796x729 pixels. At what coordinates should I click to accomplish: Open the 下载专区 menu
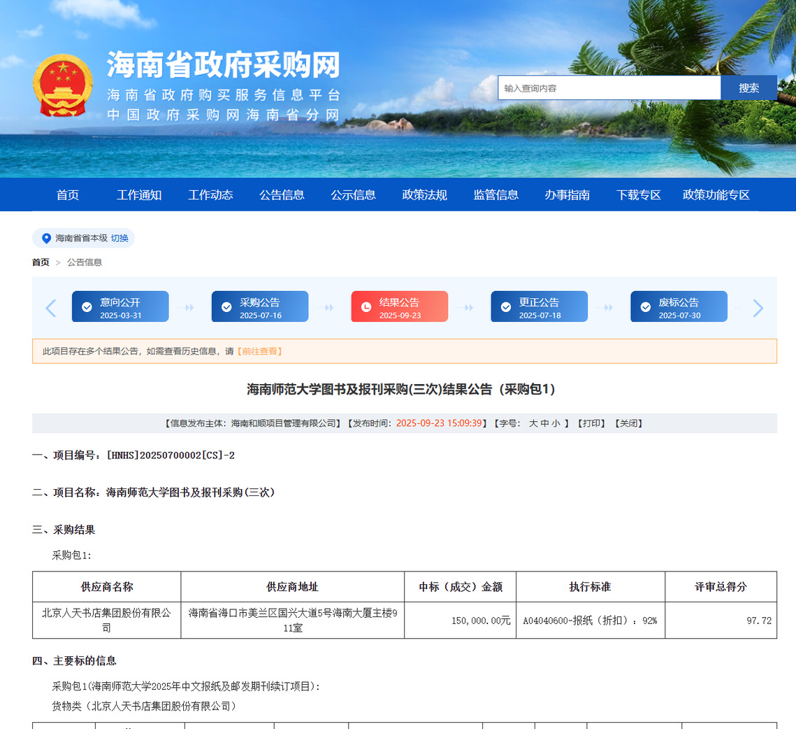[x=638, y=195]
